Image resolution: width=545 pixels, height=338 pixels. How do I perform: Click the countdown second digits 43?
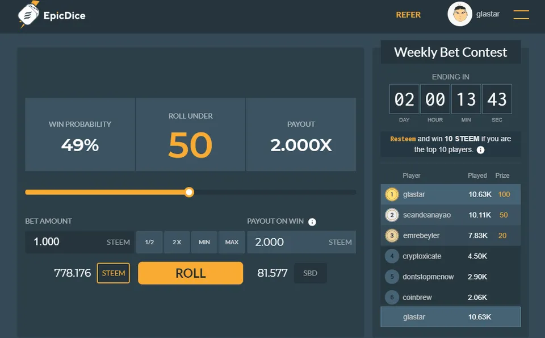pos(497,99)
